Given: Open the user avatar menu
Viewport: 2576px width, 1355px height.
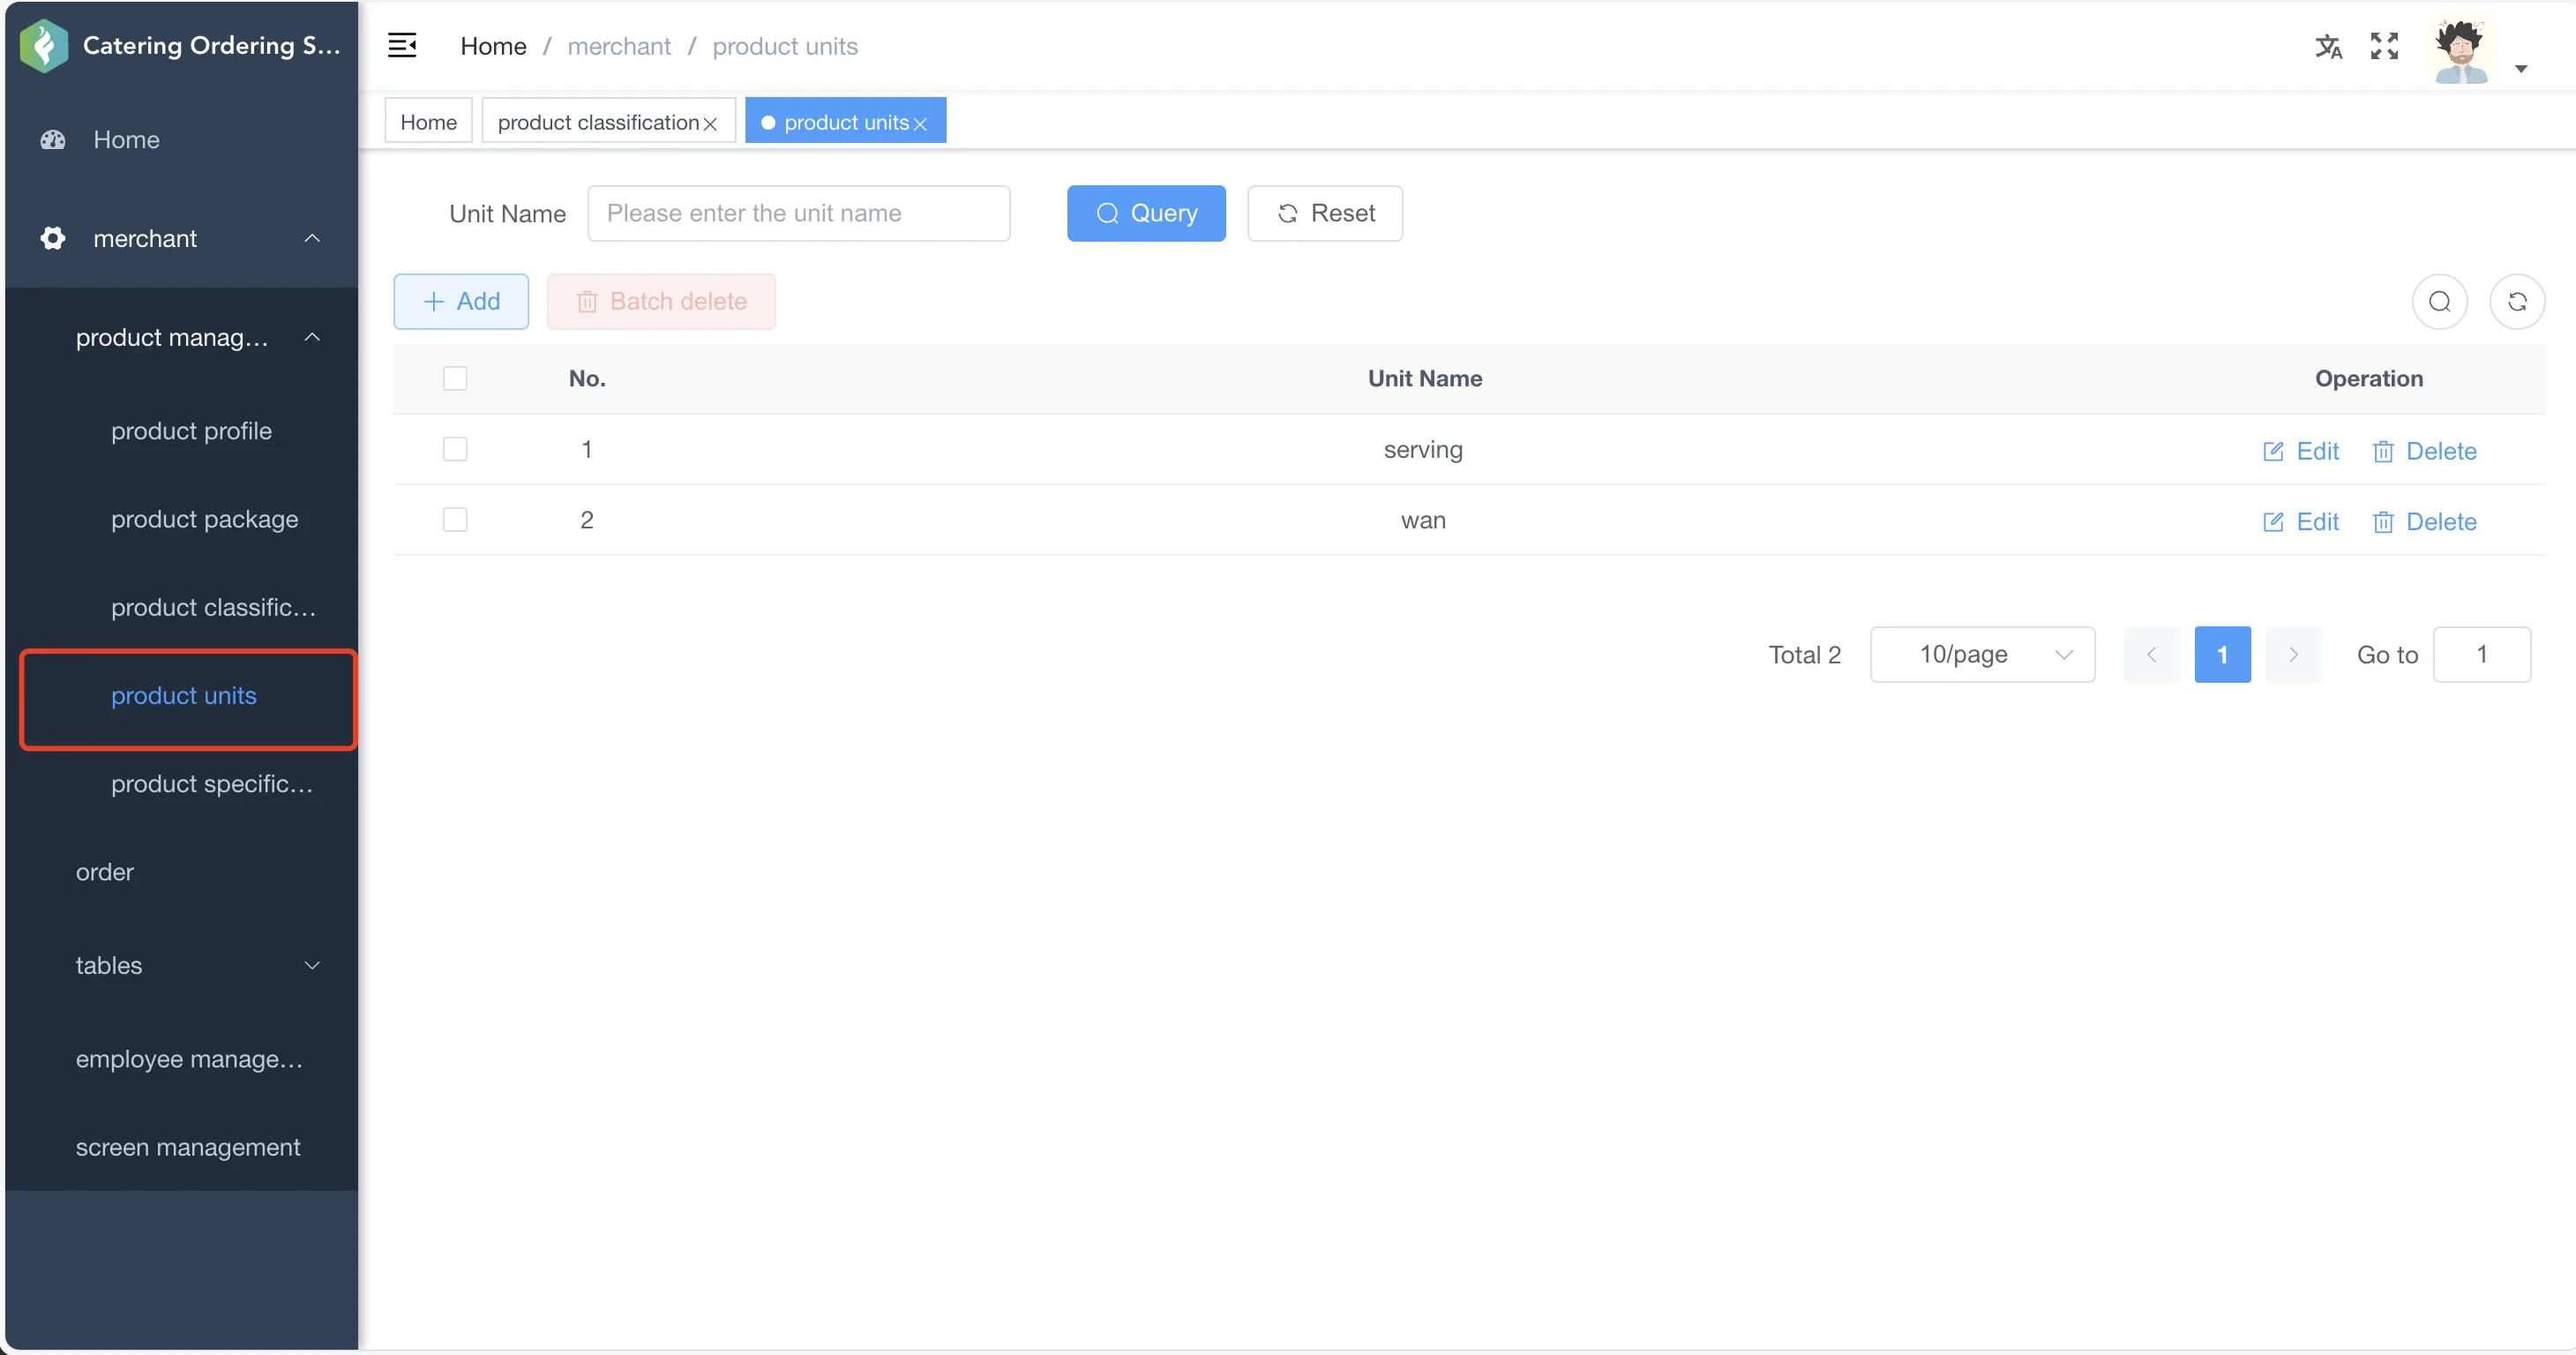Looking at the screenshot, I should (2461, 52).
